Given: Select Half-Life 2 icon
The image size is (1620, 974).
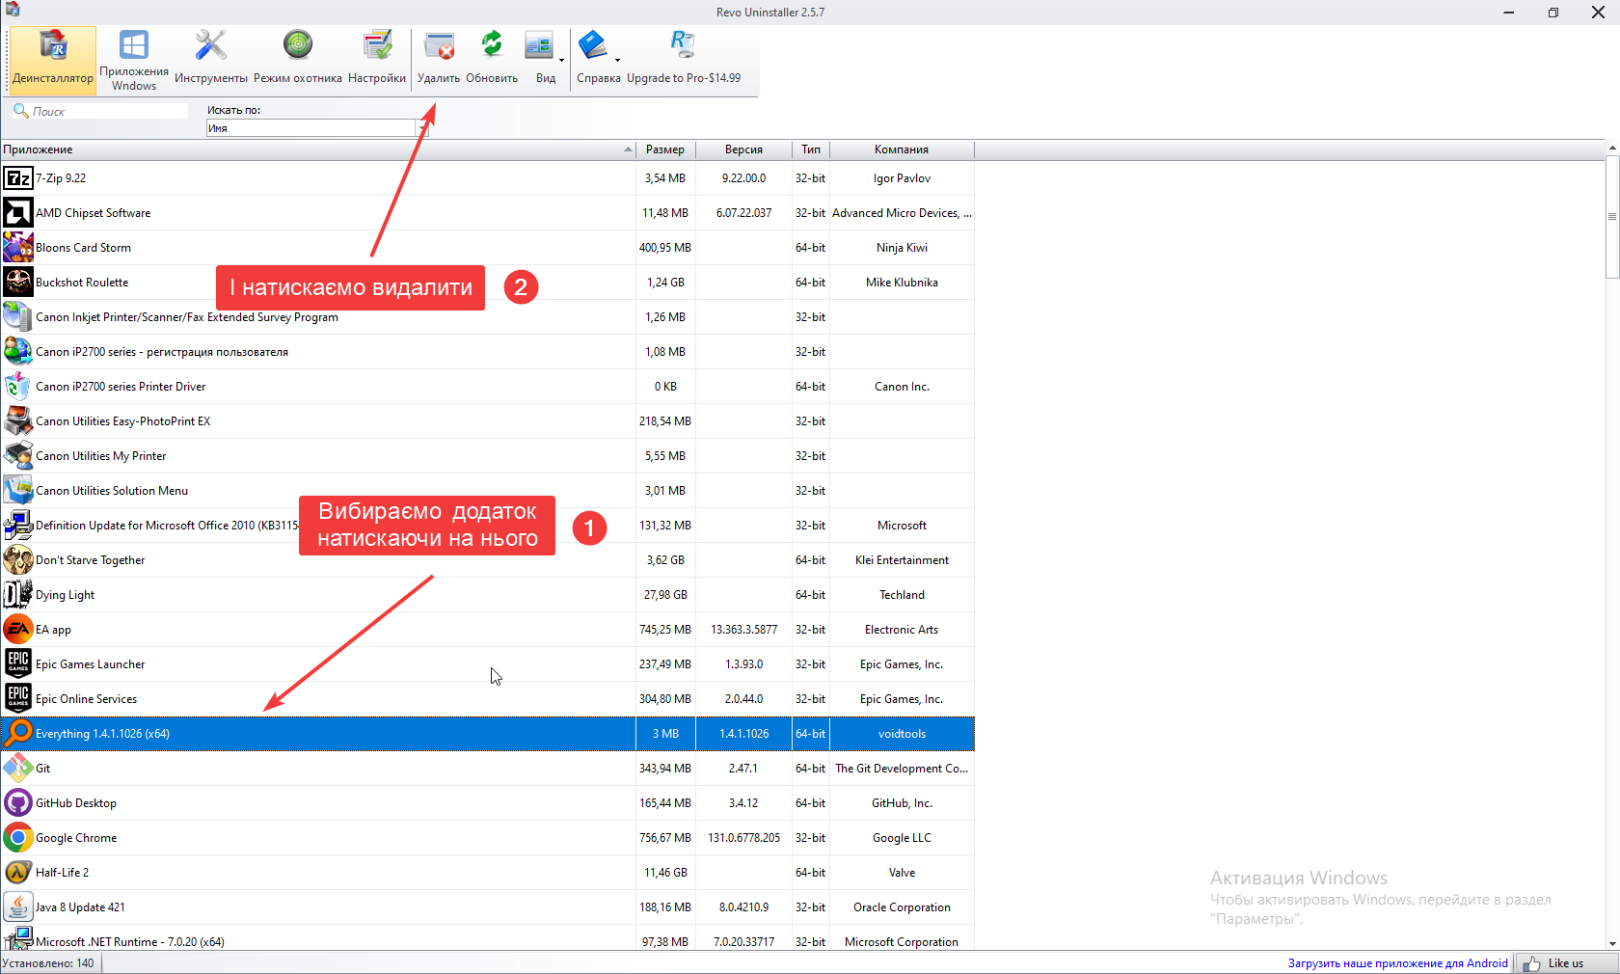Looking at the screenshot, I should (17, 873).
